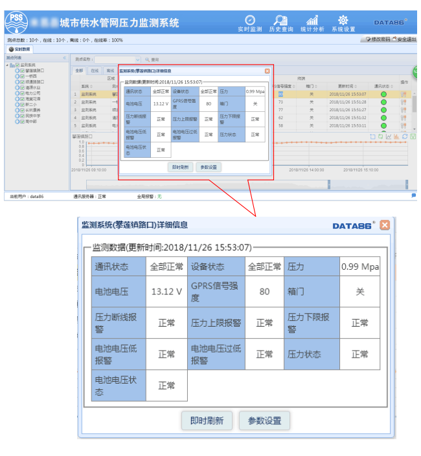Click the action icon in the 15:51:27 row
The width and height of the screenshot is (421, 456).
[404, 110]
